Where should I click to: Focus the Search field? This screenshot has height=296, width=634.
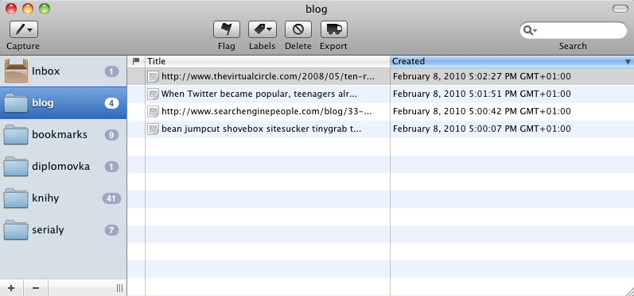click(x=573, y=31)
